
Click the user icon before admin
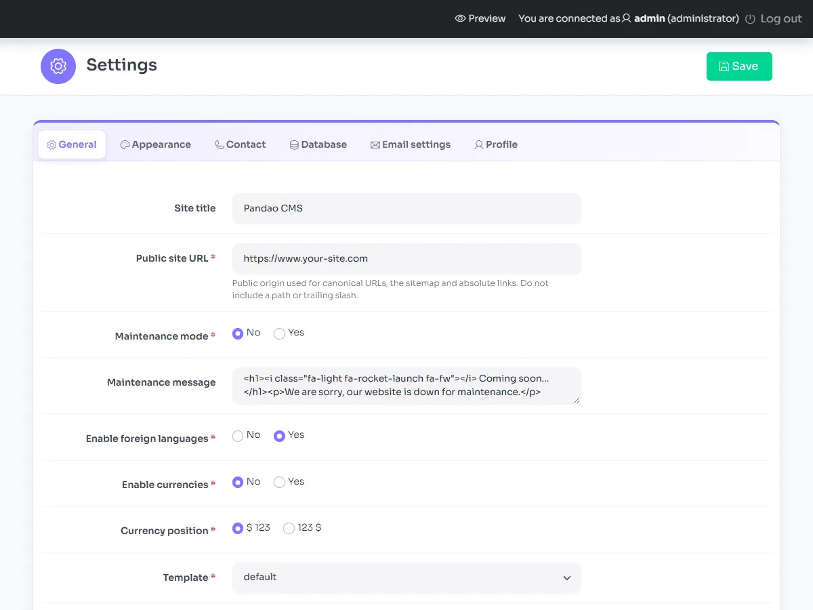627,18
